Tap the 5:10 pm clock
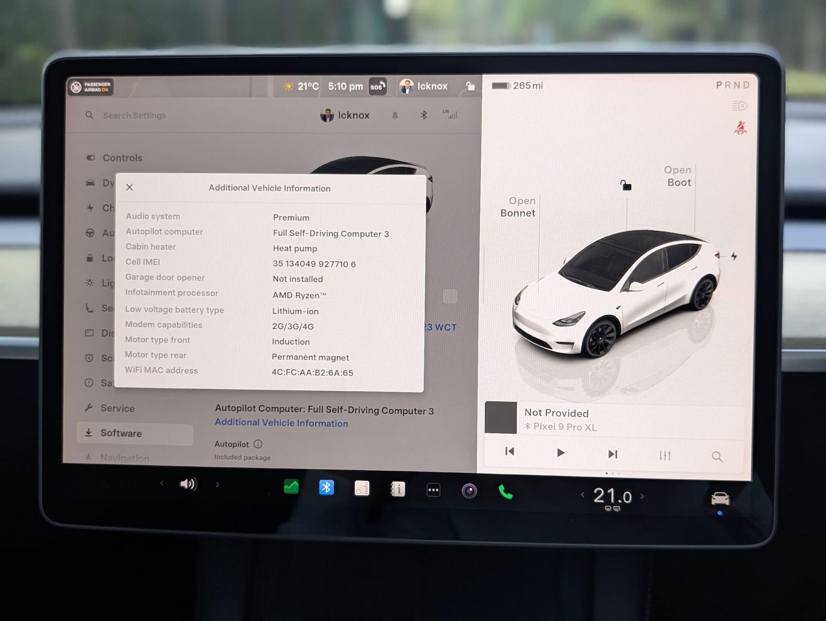Viewport: 826px width, 621px height. tap(346, 86)
